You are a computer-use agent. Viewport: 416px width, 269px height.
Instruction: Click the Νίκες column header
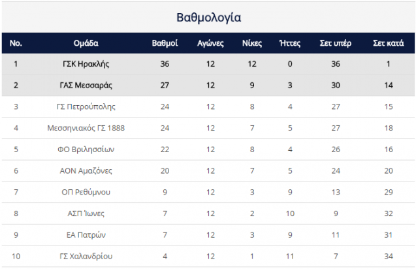tap(252, 43)
